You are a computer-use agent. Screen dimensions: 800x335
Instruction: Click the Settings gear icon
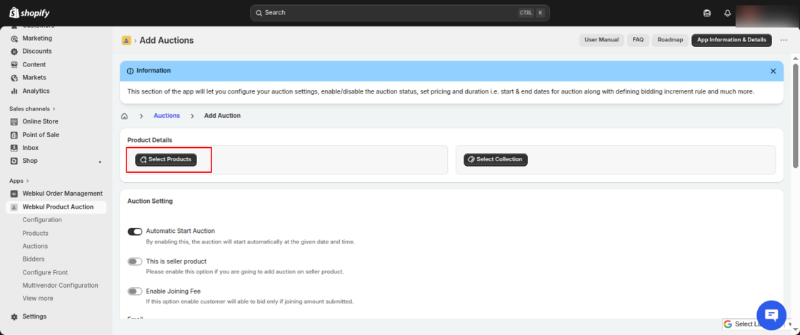click(x=14, y=316)
